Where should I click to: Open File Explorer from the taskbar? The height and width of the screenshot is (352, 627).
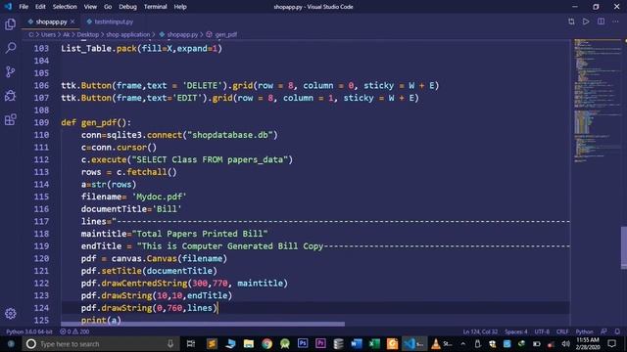248,343
